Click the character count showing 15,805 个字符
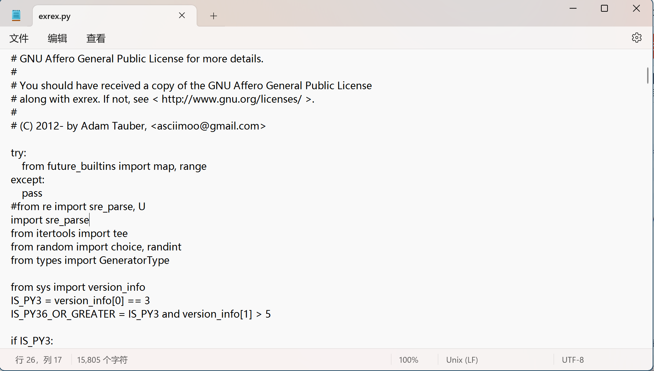The height and width of the screenshot is (371, 654). (x=102, y=360)
